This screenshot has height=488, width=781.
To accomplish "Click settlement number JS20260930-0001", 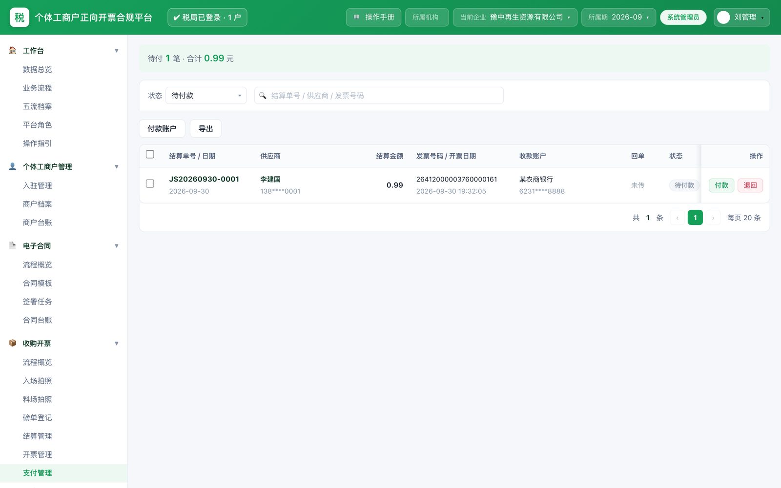I will pyautogui.click(x=204, y=179).
